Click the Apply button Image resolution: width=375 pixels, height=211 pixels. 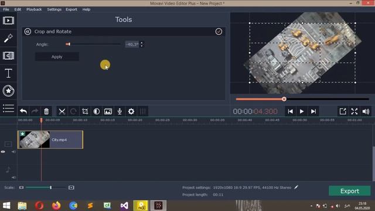57,57
